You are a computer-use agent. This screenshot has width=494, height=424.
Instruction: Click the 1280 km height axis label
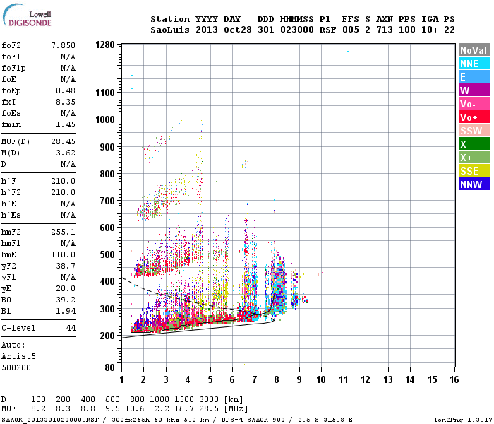coord(105,45)
